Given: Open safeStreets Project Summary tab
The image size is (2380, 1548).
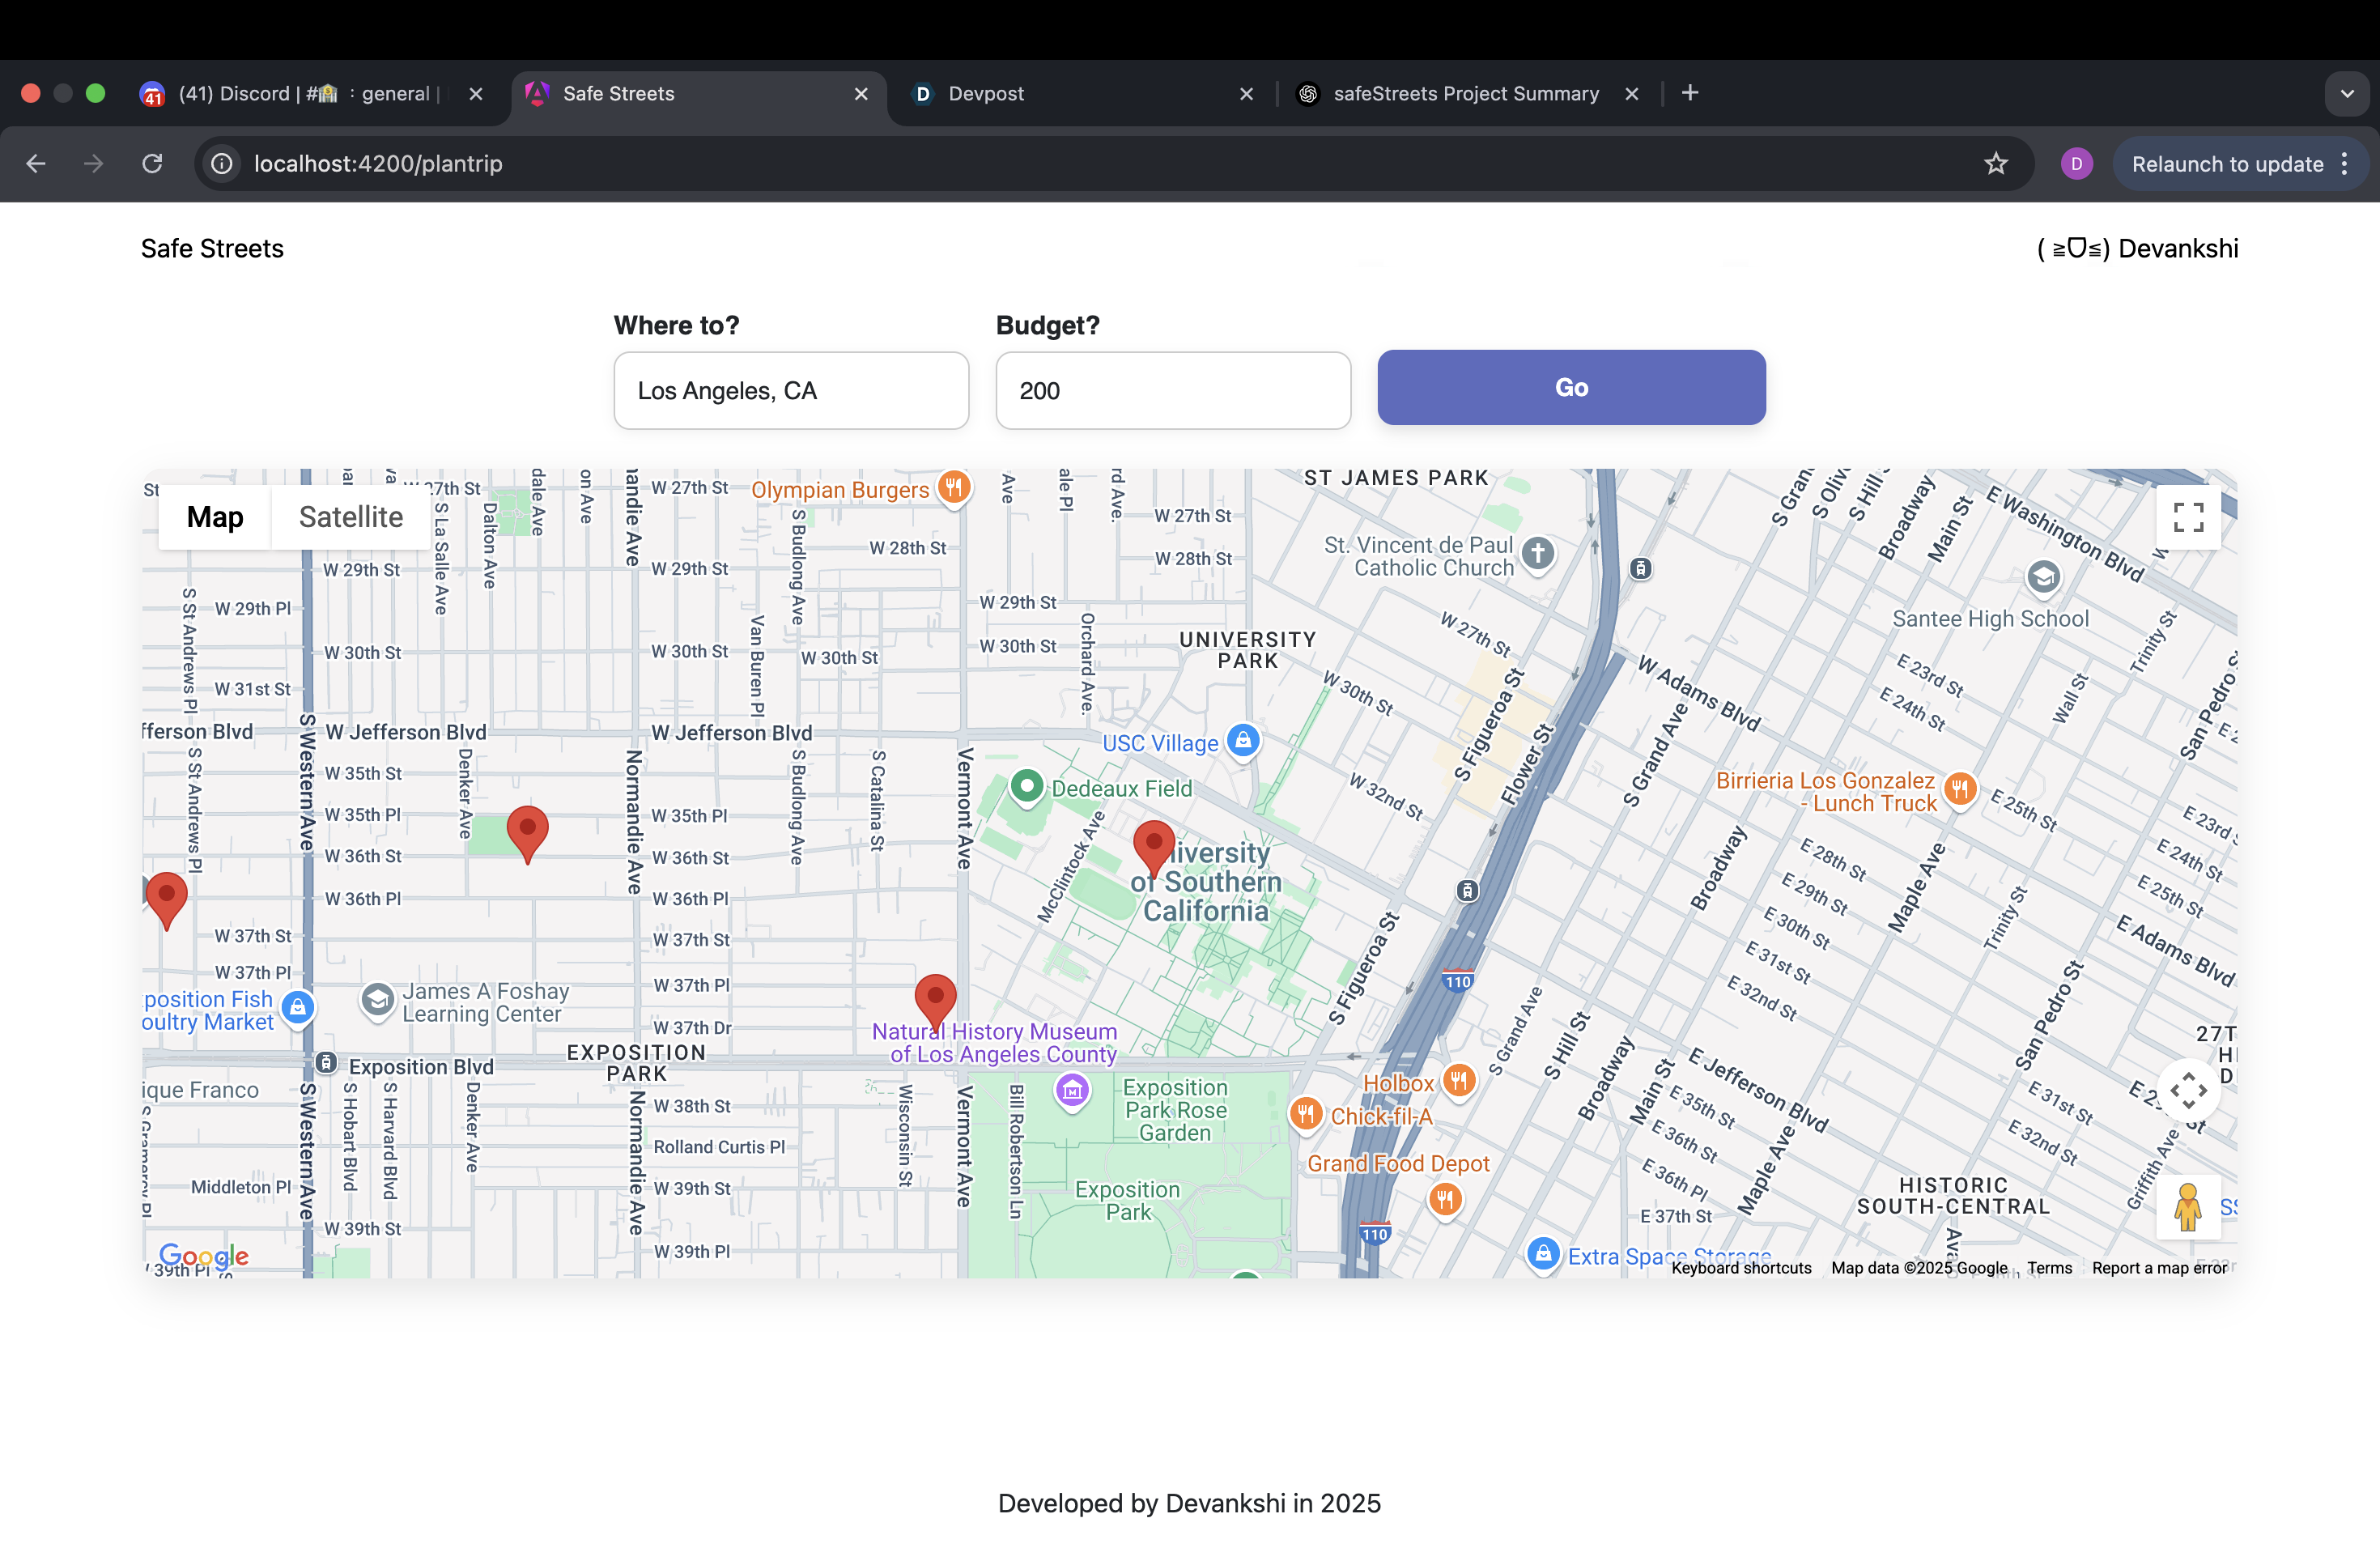Looking at the screenshot, I should [x=1465, y=94].
